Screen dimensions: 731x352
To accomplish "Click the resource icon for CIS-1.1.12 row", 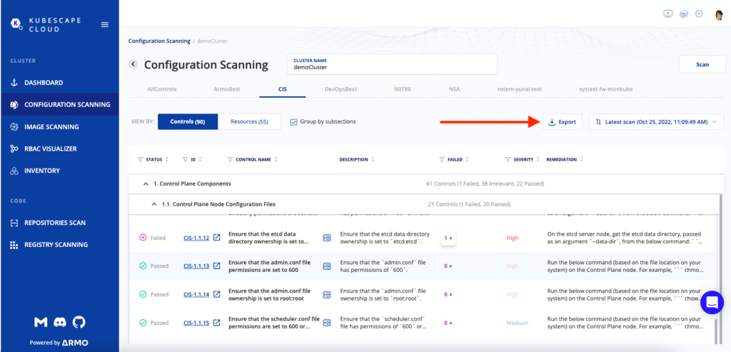I will pyautogui.click(x=327, y=238).
